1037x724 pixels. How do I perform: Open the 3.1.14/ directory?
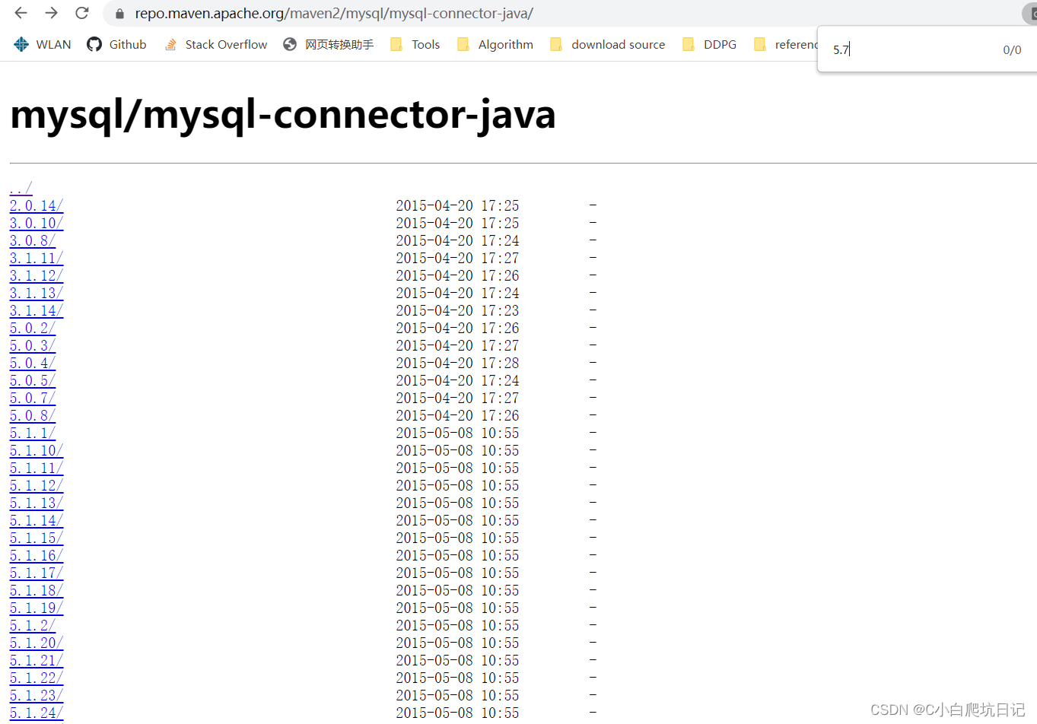tap(37, 310)
